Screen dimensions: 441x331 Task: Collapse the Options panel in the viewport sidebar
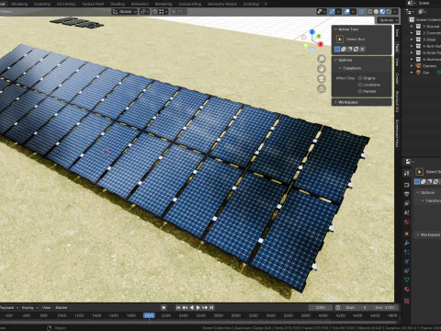[335, 60]
